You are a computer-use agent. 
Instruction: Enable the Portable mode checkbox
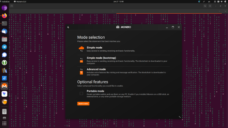pyautogui.click(x=81, y=93)
